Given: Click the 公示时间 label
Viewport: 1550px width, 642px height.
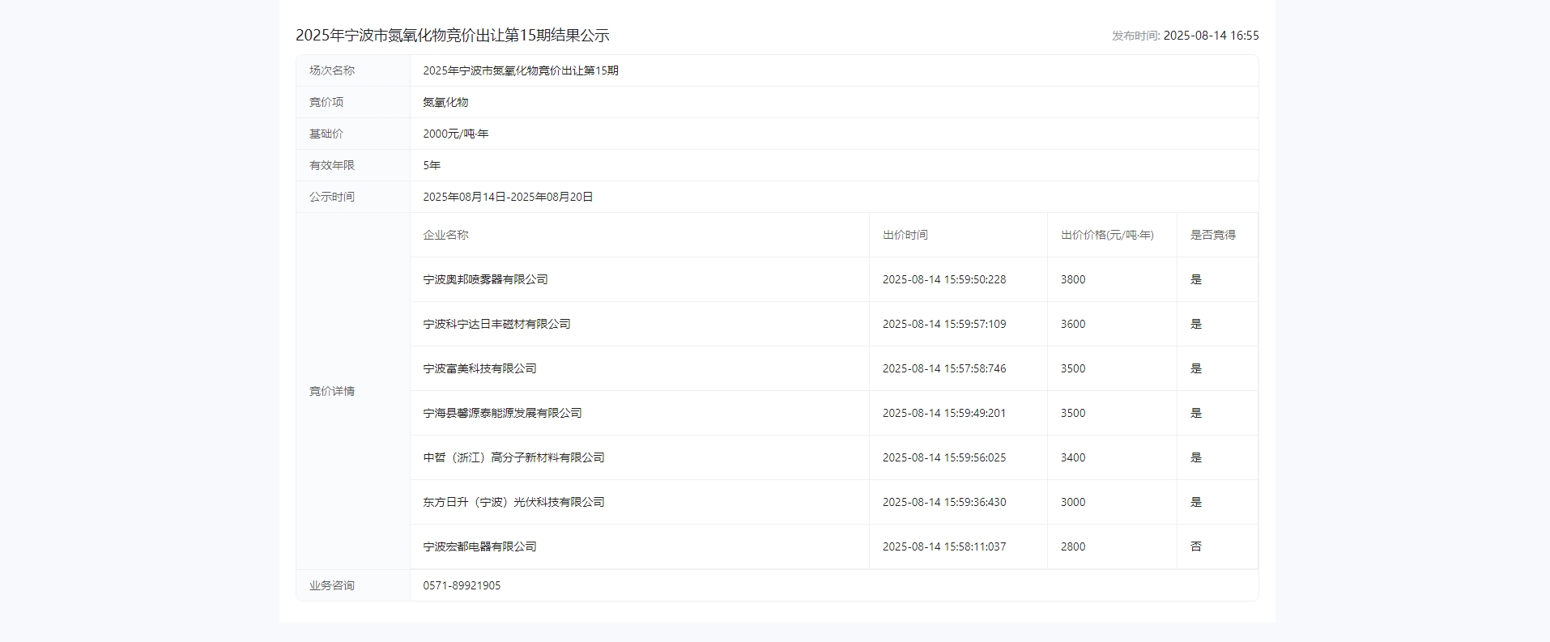Looking at the screenshot, I should click(332, 197).
